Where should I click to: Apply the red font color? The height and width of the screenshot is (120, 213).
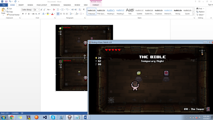[52, 14]
